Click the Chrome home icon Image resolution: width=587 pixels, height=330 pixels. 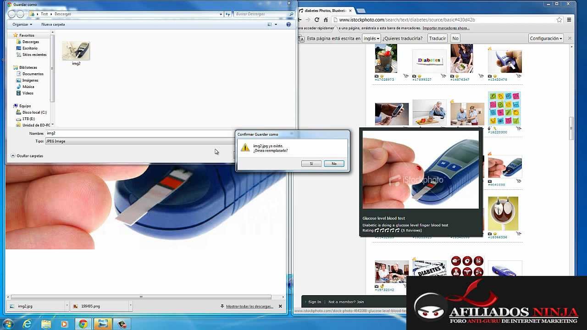coord(326,20)
